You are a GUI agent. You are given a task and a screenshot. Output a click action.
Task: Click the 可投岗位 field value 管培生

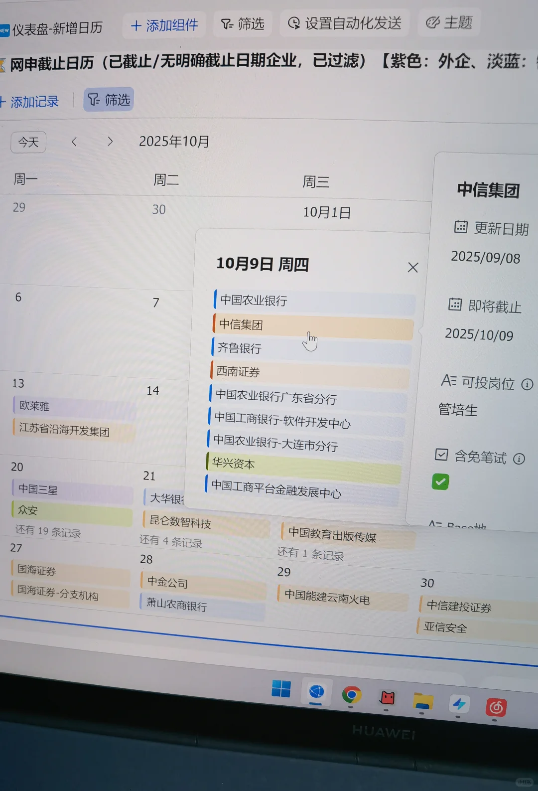coord(458,410)
